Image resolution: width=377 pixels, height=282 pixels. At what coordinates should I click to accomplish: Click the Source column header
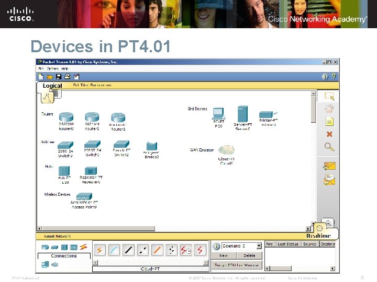(x=309, y=244)
